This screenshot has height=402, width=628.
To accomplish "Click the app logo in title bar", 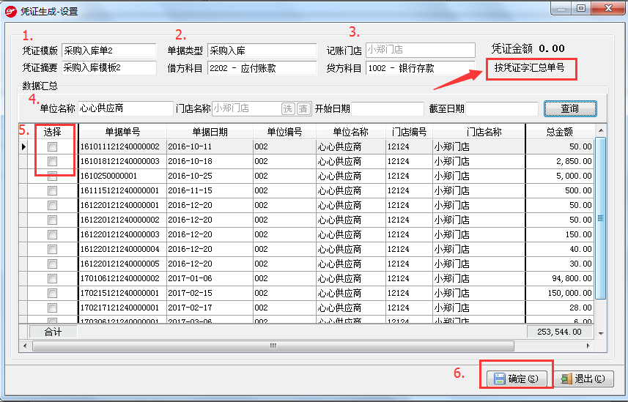I will tap(12, 11).
